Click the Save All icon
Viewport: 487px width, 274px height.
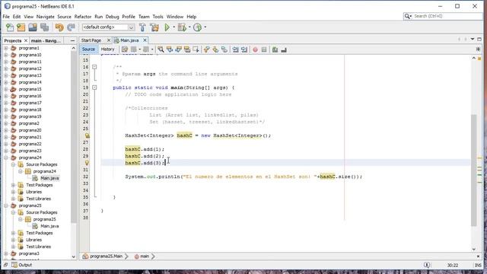point(44,27)
